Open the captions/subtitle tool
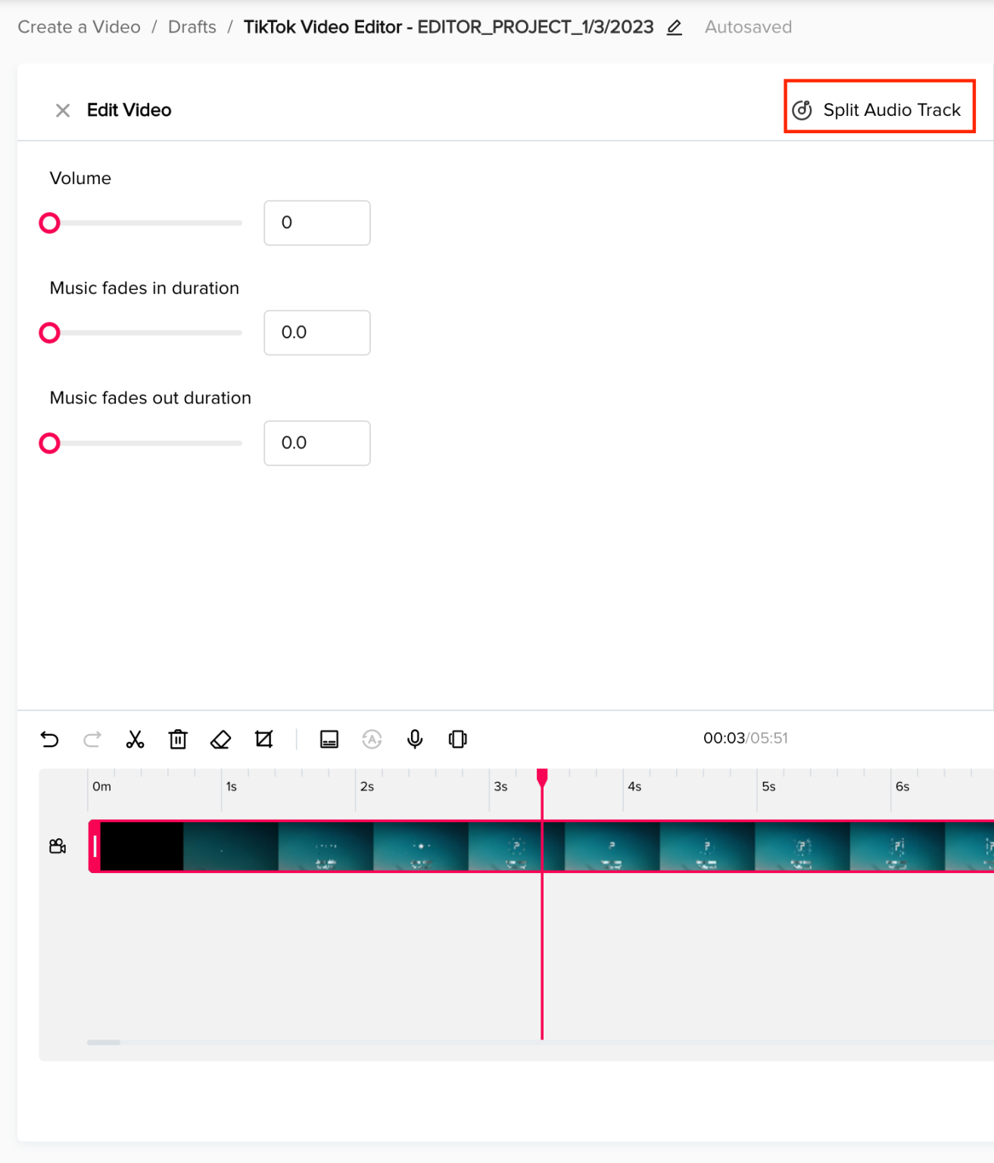The image size is (994, 1163). coord(329,739)
